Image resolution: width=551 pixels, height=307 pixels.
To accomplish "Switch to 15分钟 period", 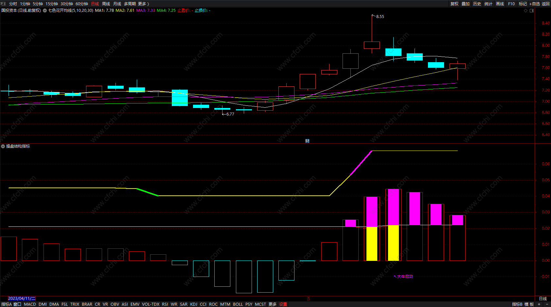I will [x=52, y=4].
